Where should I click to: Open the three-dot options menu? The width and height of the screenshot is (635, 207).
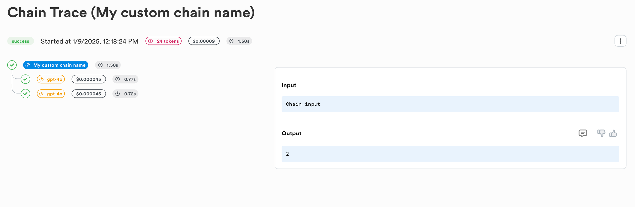pyautogui.click(x=620, y=41)
